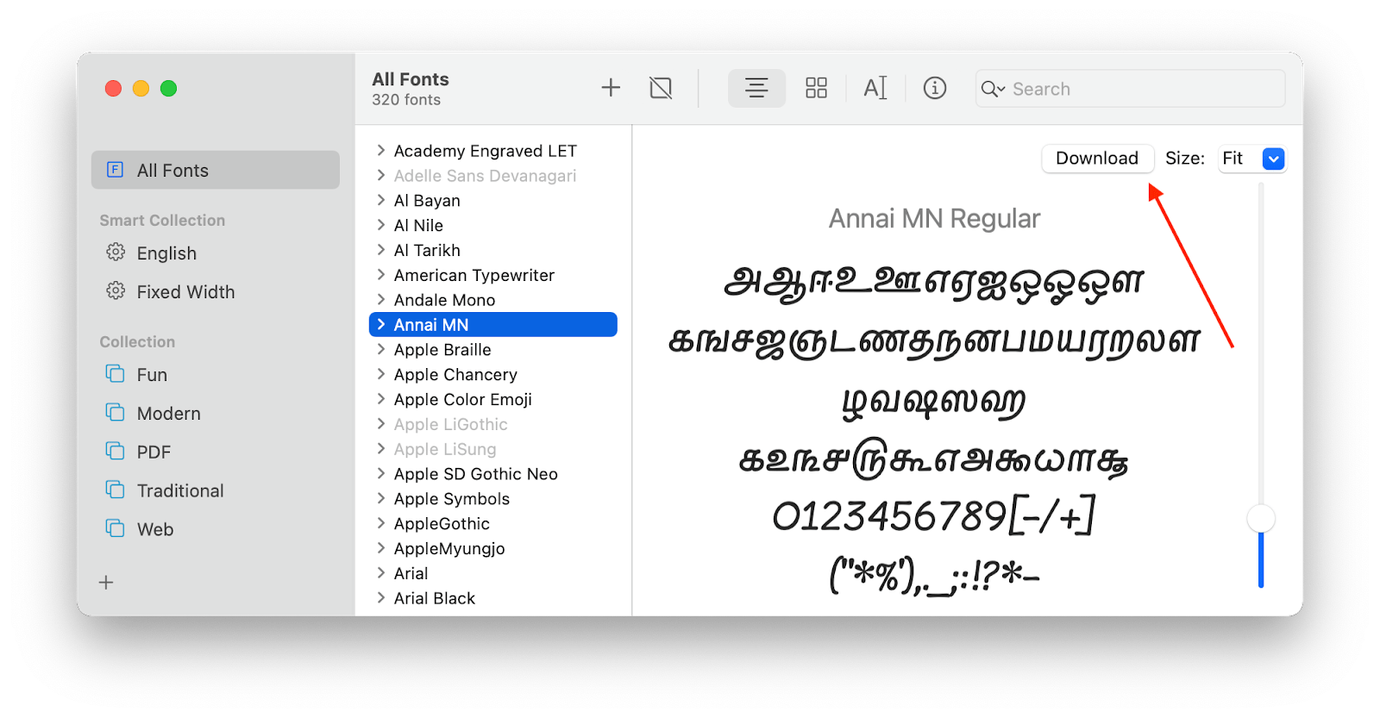
Task: Expand Apple Color Emoji chevron
Action: coord(381,399)
